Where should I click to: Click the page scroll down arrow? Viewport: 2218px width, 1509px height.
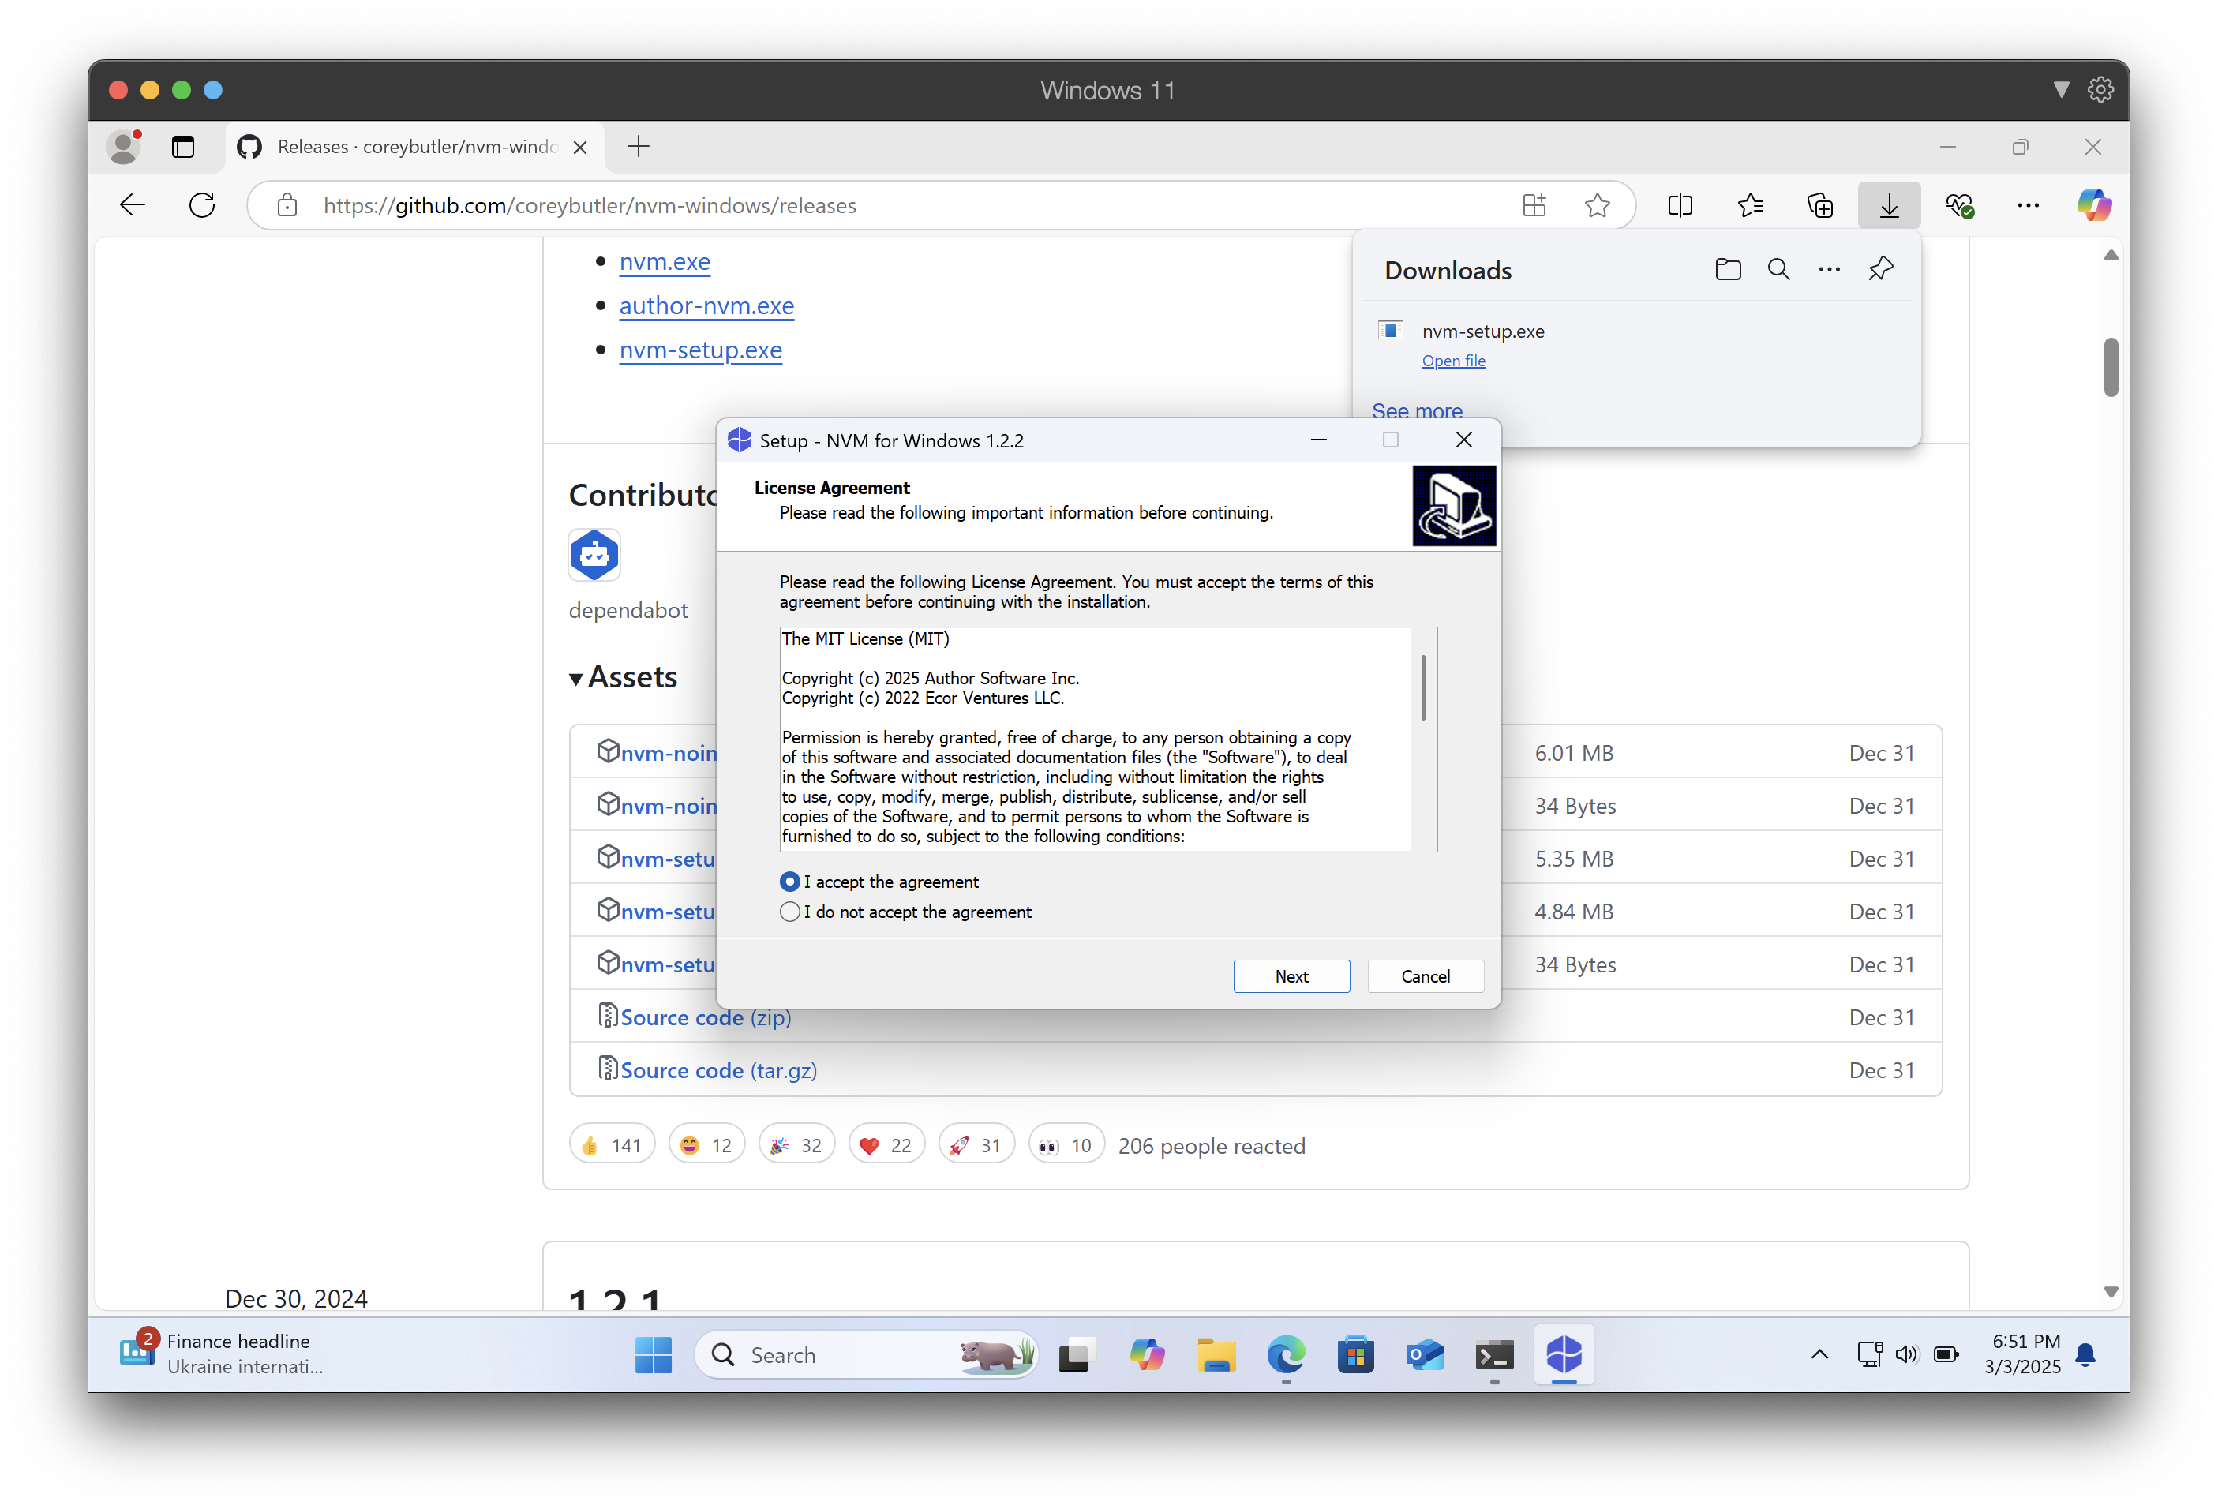tap(2110, 1291)
